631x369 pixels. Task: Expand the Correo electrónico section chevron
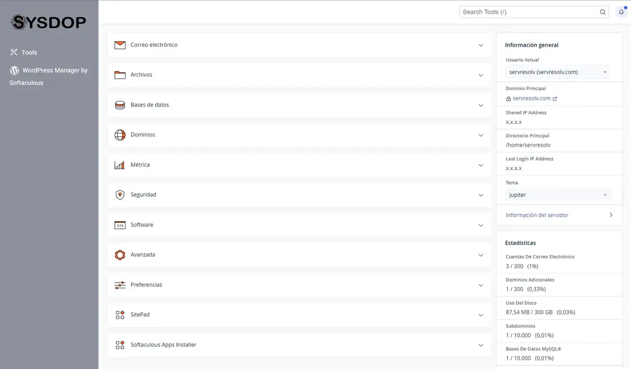481,45
